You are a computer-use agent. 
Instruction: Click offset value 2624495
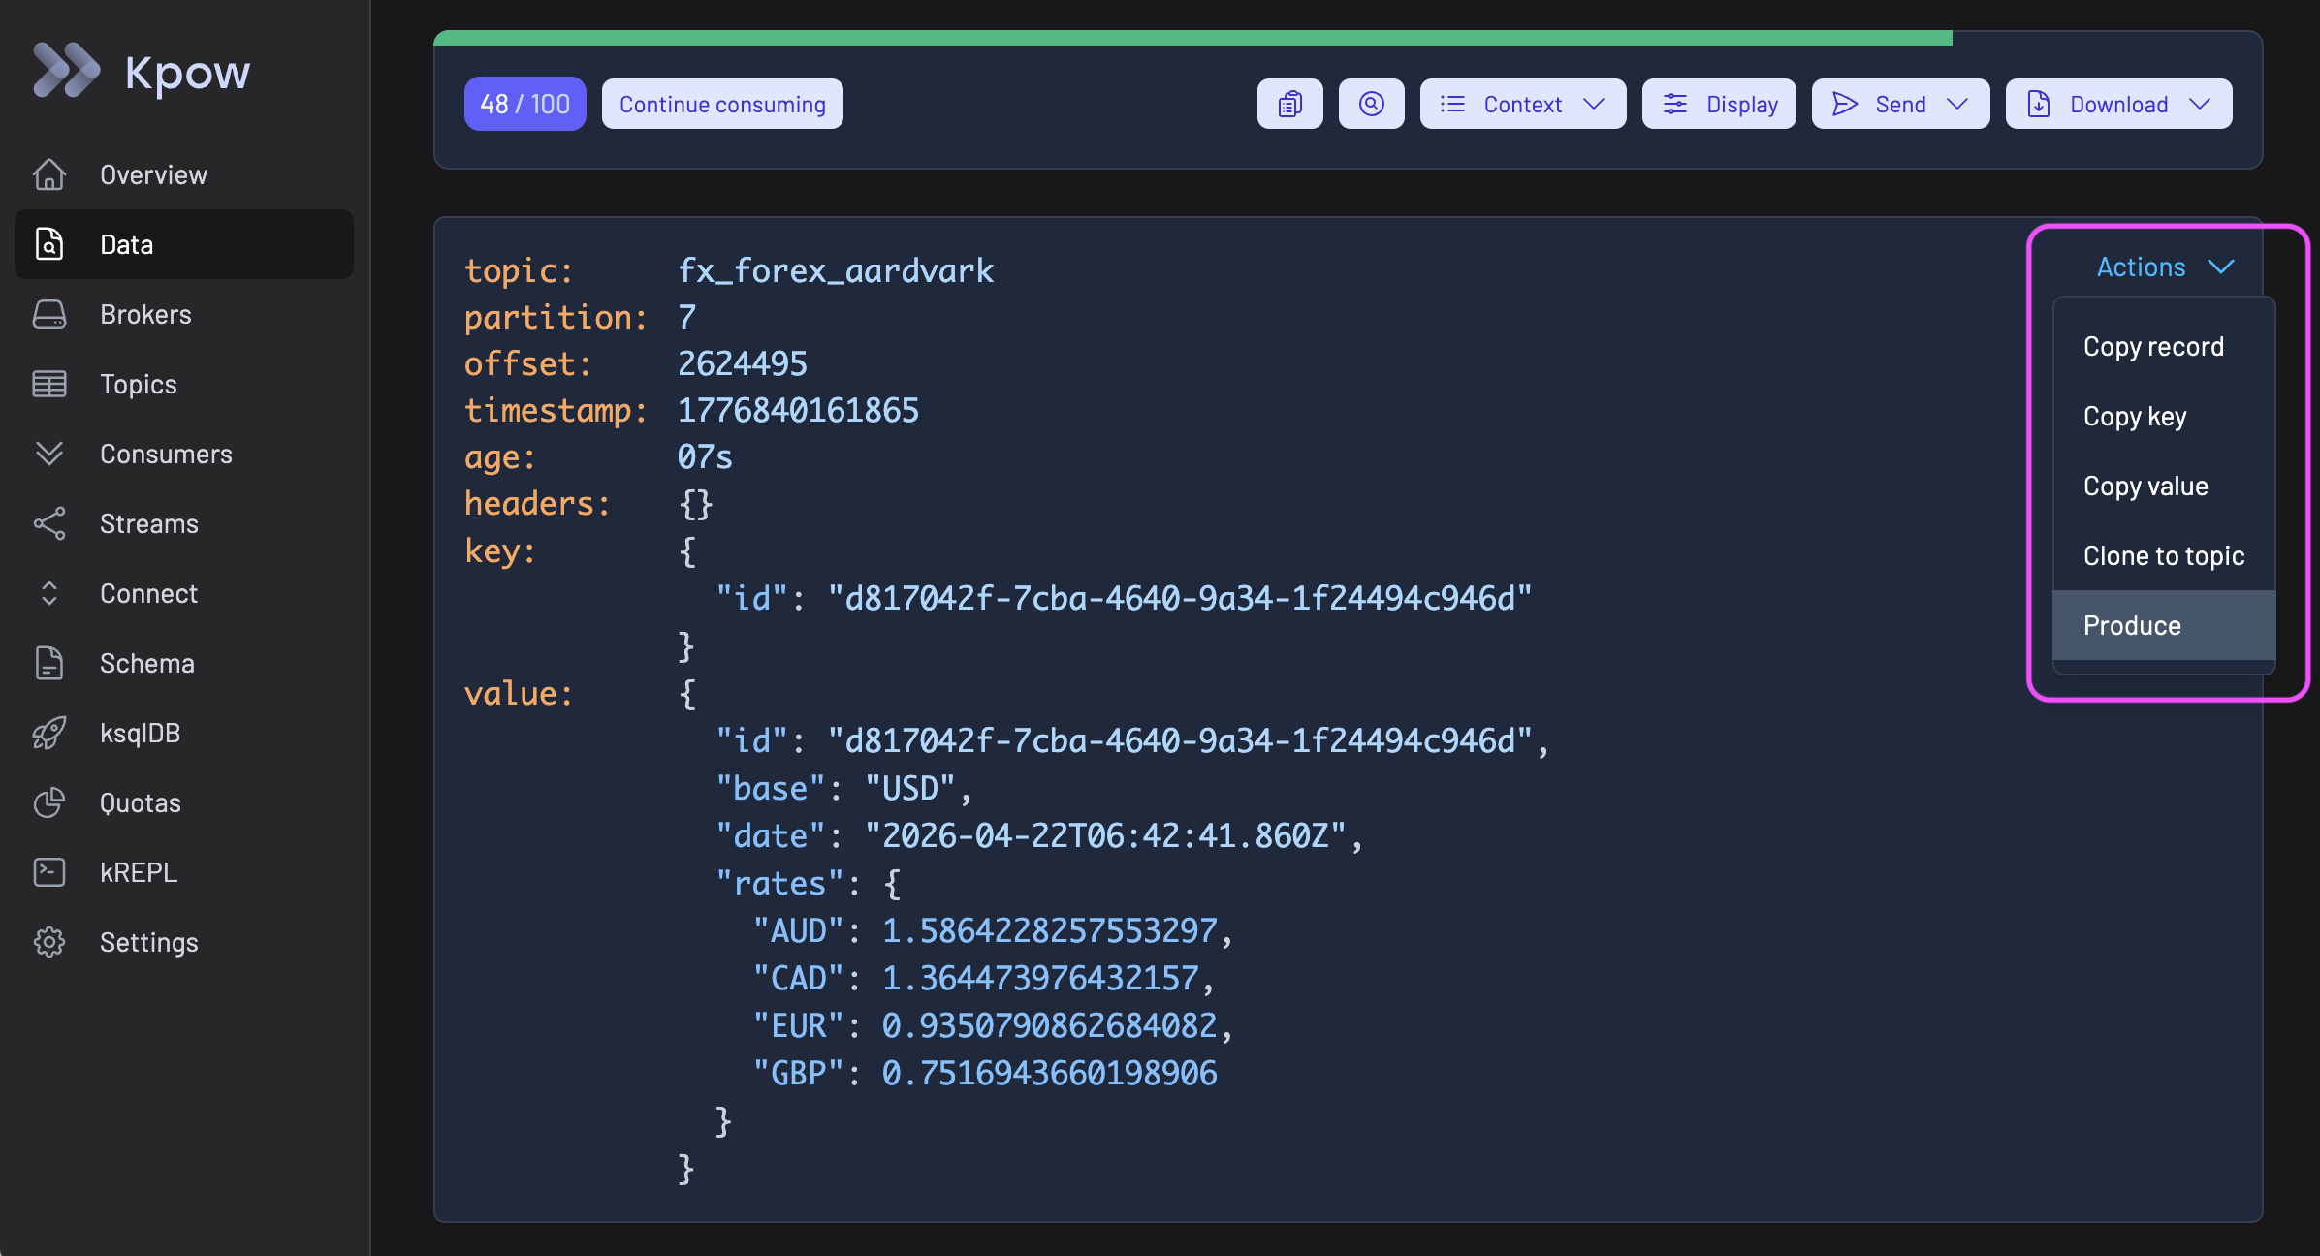pos(742,363)
